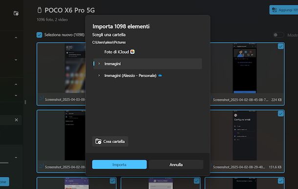
Task: Uncheck the Seleziona nuovo (1098) checkbox
Action: (40, 35)
